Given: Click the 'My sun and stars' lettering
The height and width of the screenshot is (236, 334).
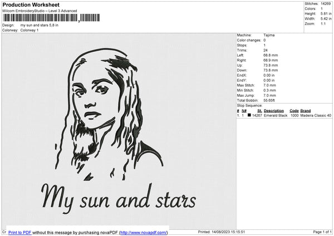Looking at the screenshot, I should [119, 198].
